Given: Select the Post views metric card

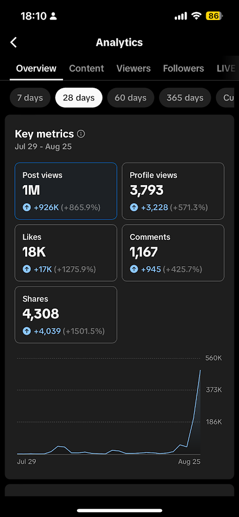Looking at the screenshot, I should tap(66, 191).
